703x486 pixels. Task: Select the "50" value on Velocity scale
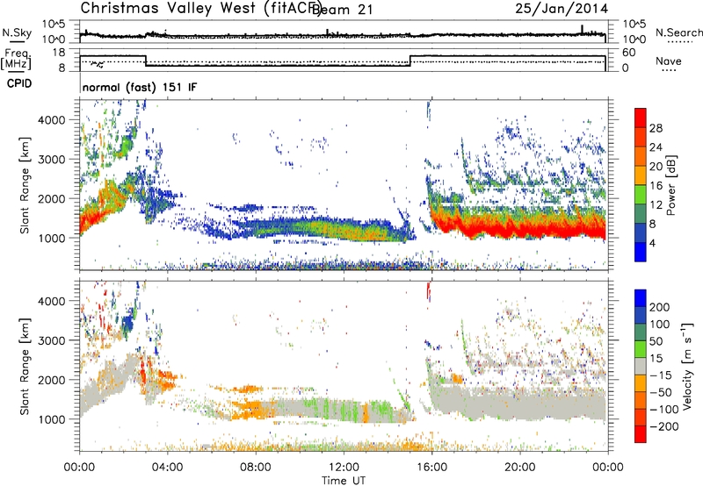point(656,341)
